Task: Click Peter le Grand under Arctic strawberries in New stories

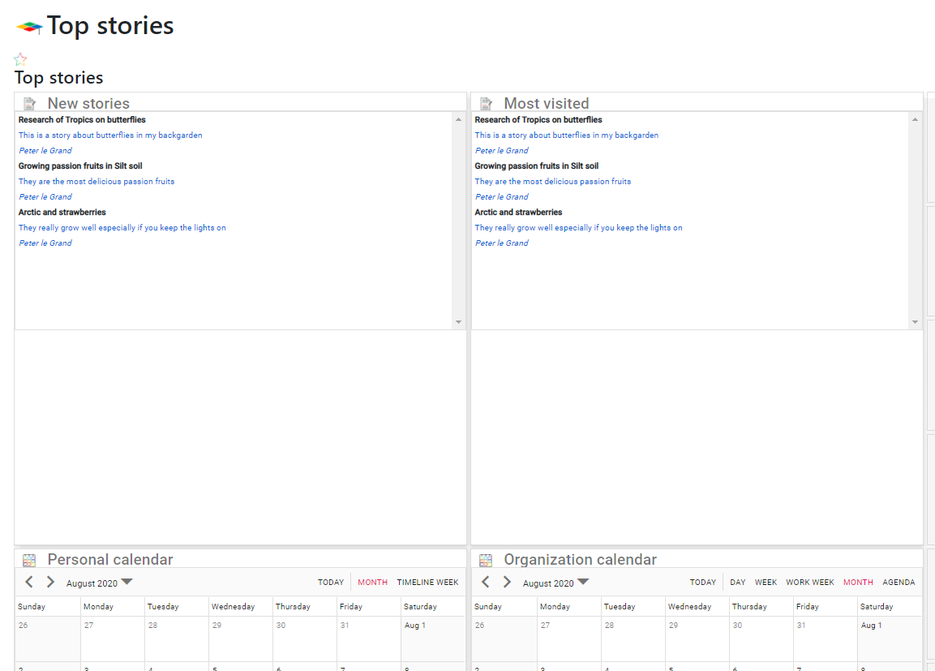Action: click(x=45, y=243)
